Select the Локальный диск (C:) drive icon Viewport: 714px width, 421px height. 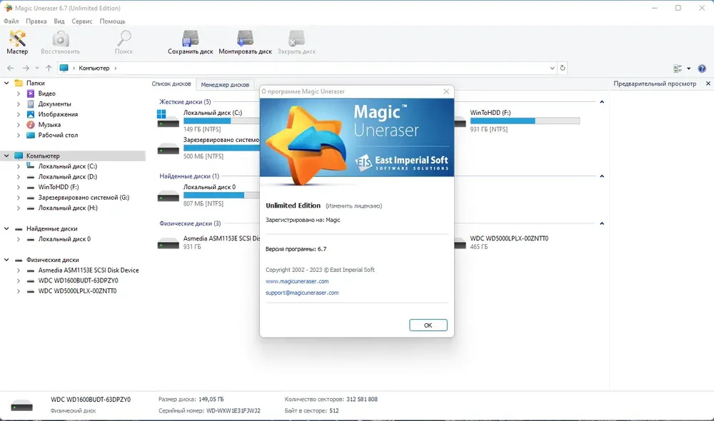[x=168, y=118]
